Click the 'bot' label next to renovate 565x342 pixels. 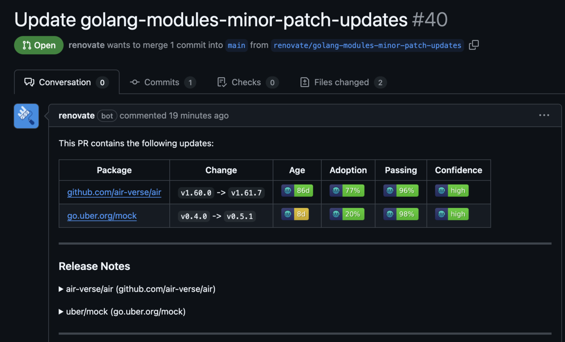click(x=107, y=116)
